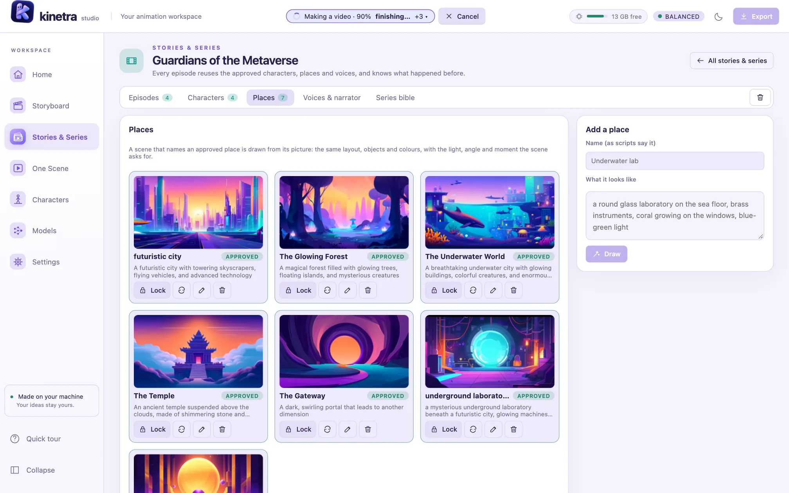The height and width of the screenshot is (493, 789).
Task: Lock the futuristic city place
Action: (152, 290)
